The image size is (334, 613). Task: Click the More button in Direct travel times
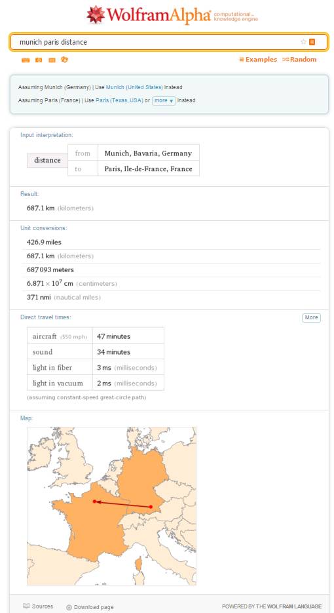(x=311, y=317)
